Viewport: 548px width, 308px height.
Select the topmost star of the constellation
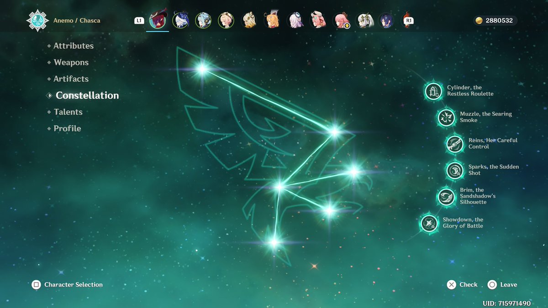coord(202,69)
